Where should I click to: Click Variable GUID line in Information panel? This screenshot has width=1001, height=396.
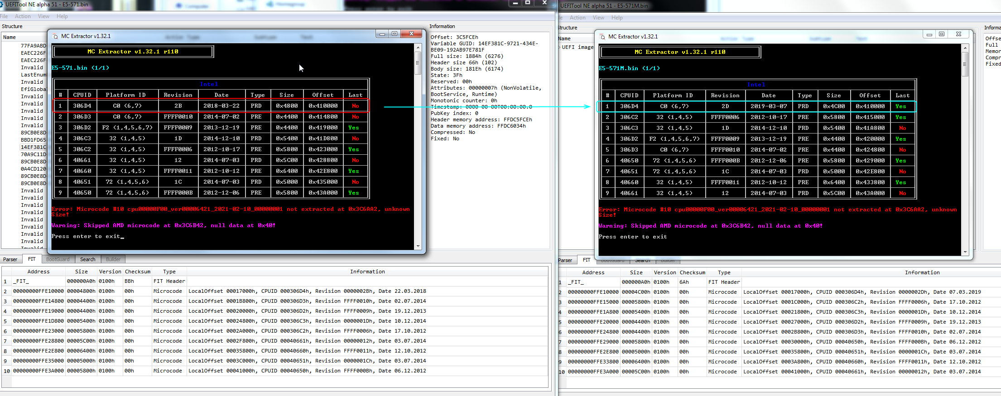click(x=484, y=47)
